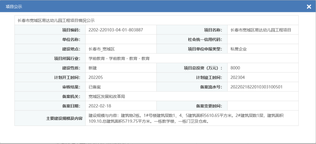Image resolution: width=316 pixels, height=144 pixels.
Task: Select the heading 长春市宽城区易达幼儿园工程项目情况公示
Action: click(x=56, y=20)
